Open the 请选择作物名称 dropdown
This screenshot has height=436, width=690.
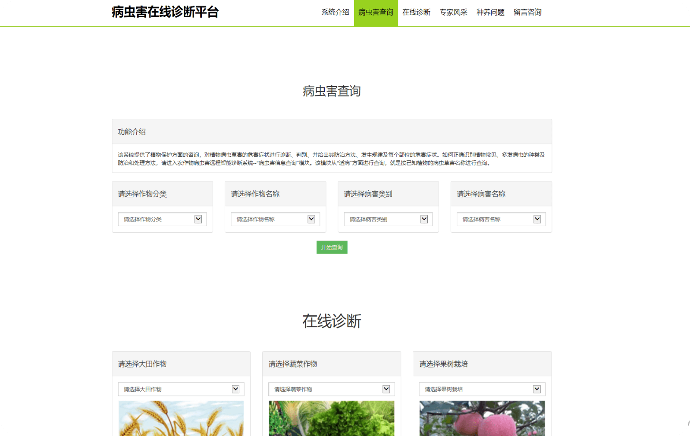pyautogui.click(x=275, y=219)
